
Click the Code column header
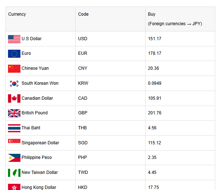pyautogui.click(x=83, y=14)
